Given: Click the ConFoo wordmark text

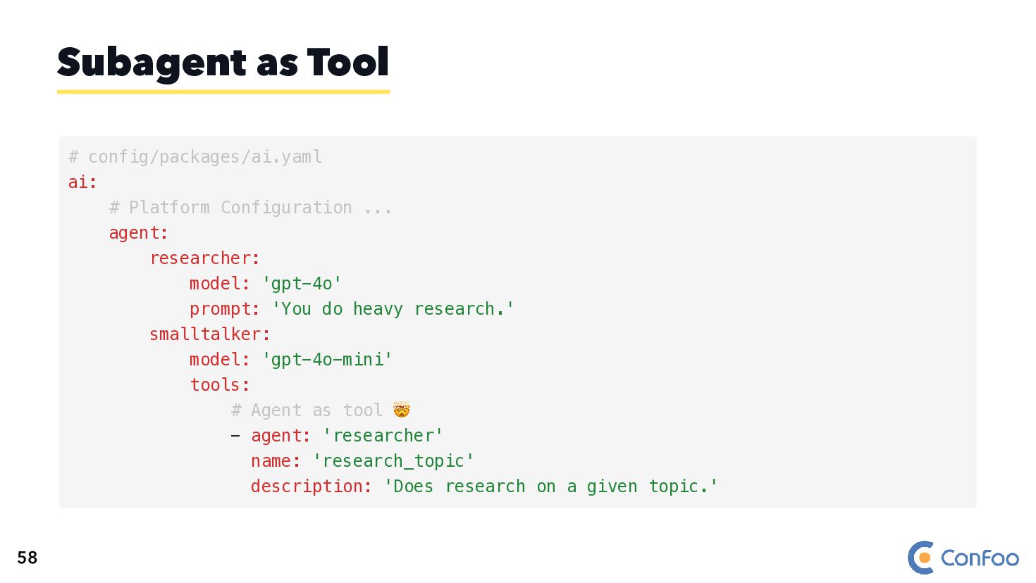Looking at the screenshot, I should 980,558.
